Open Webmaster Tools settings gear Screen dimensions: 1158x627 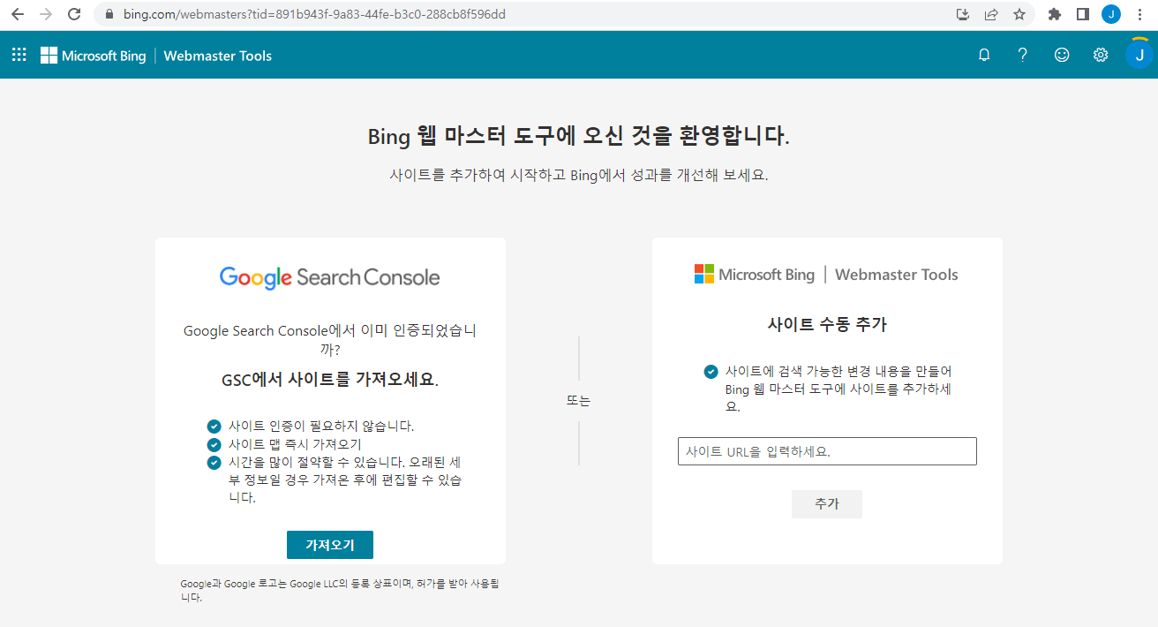point(1101,55)
